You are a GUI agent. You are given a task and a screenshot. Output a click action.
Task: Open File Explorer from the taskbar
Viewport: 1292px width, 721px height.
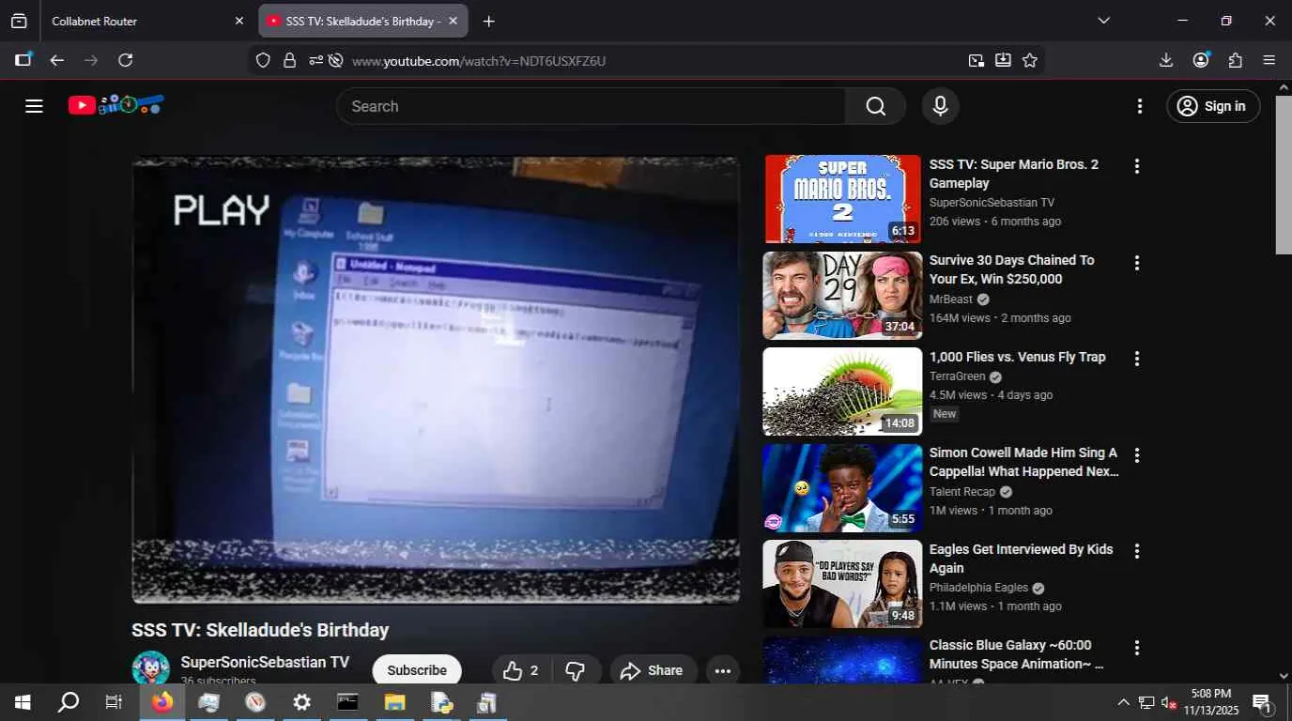pos(394,701)
